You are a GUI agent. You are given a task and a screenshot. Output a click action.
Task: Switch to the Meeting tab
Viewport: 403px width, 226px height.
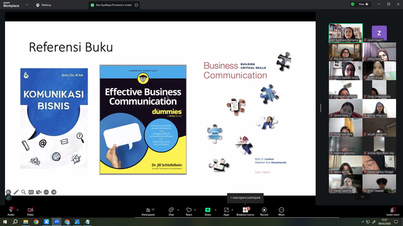coord(43,5)
